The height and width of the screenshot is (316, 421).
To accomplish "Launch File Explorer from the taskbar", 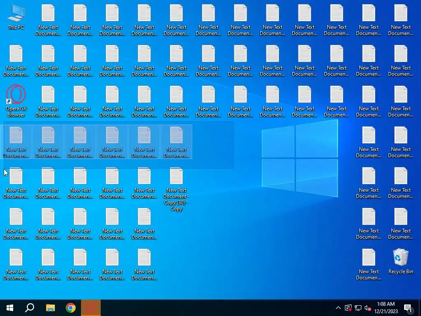I will tap(50, 308).
